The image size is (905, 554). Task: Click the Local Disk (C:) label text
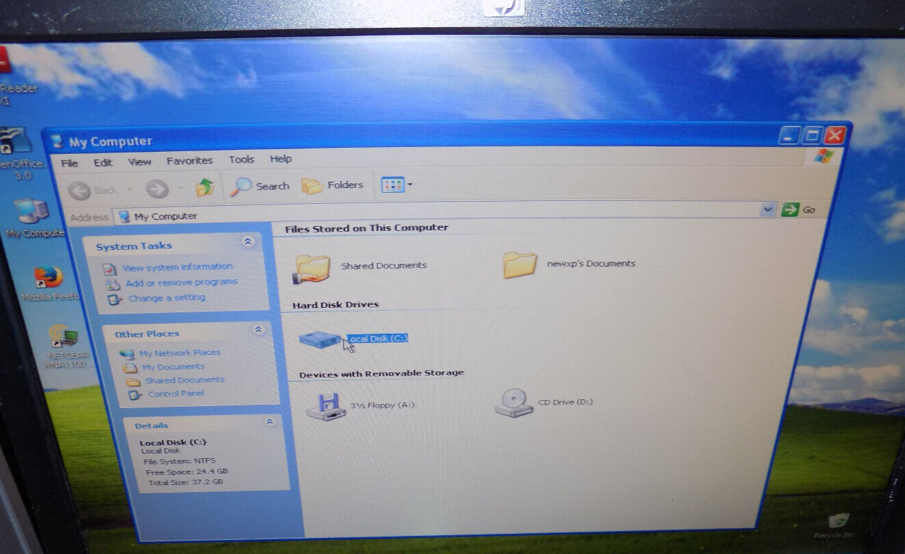(x=378, y=338)
